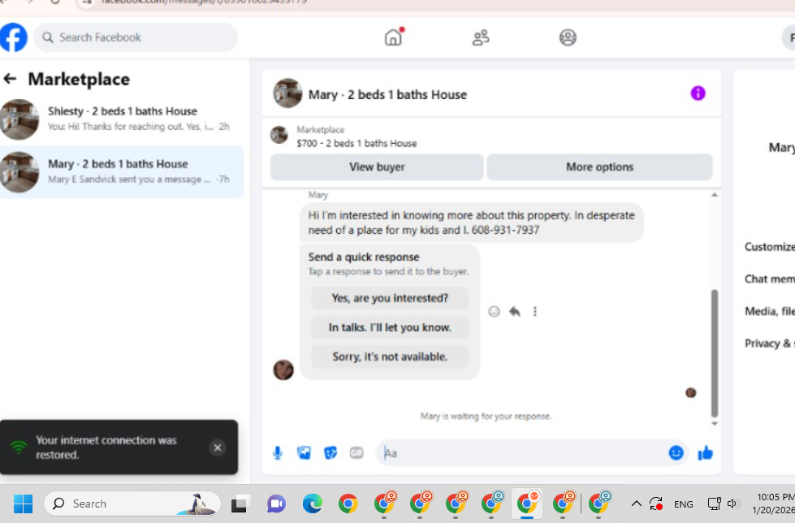The width and height of the screenshot is (795, 523).
Task: Select the Mary 2 beds 1 baths conversation
Action: coord(122,172)
